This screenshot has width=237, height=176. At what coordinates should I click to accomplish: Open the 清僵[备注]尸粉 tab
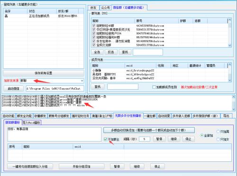102,116
